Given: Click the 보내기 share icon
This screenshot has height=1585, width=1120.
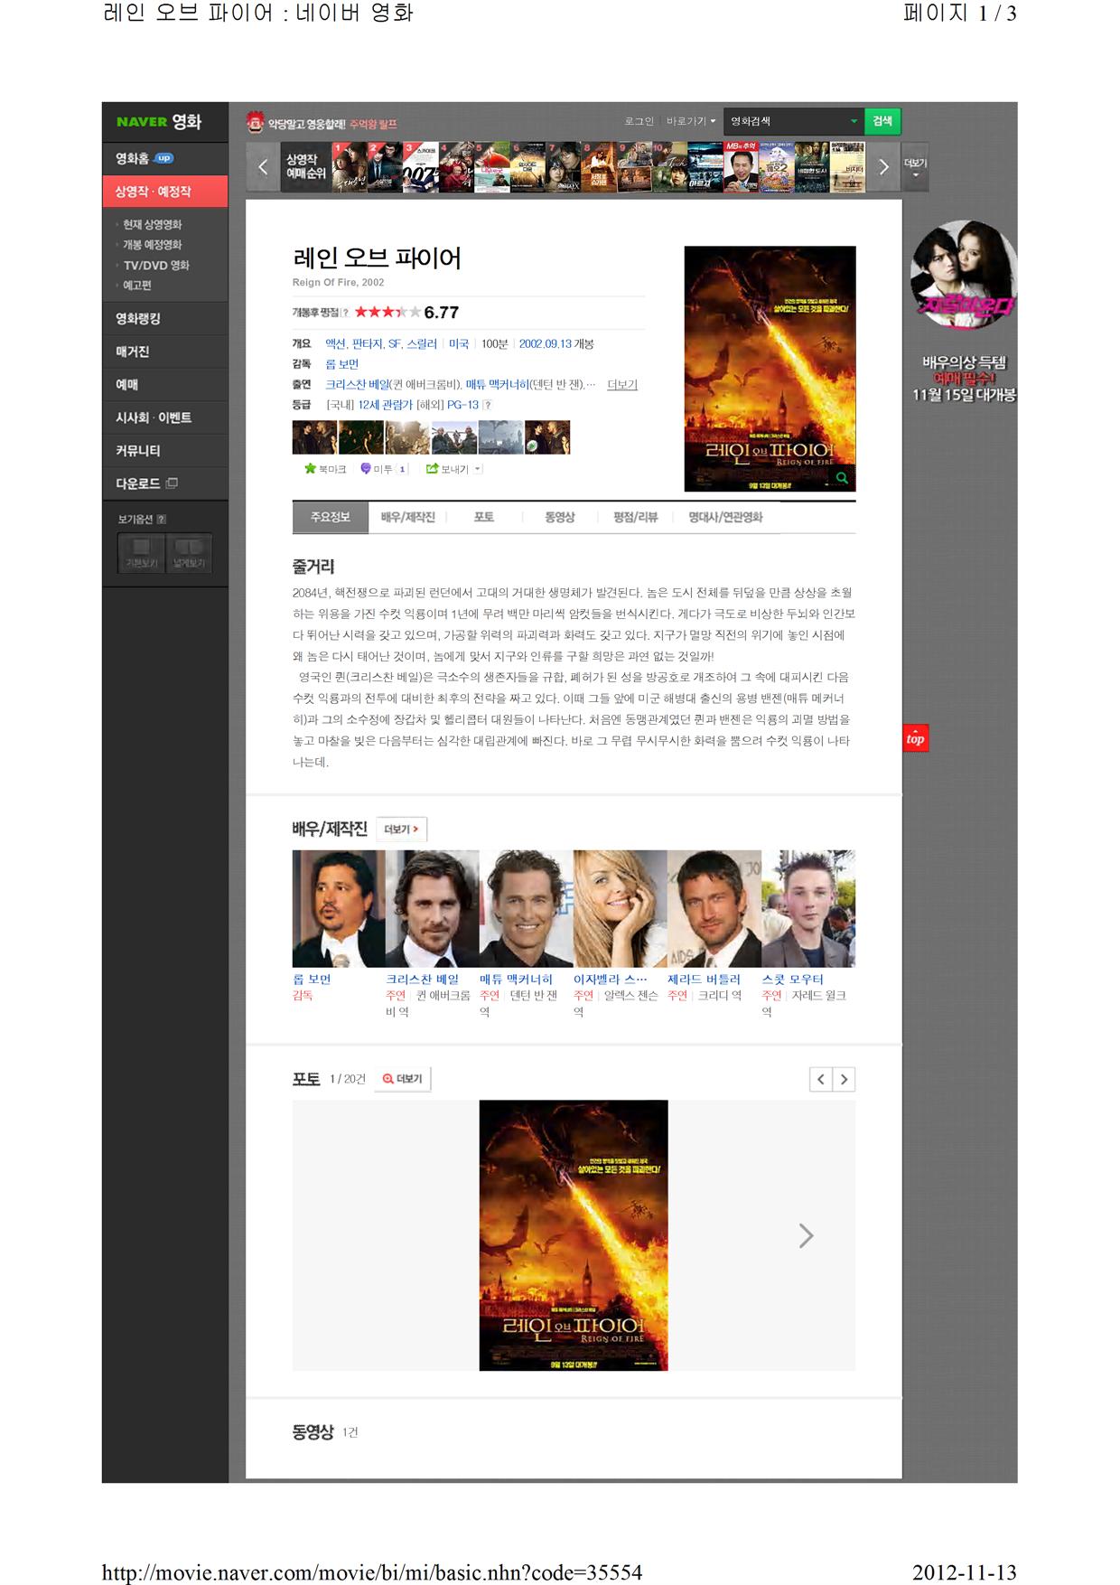Looking at the screenshot, I should click(x=432, y=469).
